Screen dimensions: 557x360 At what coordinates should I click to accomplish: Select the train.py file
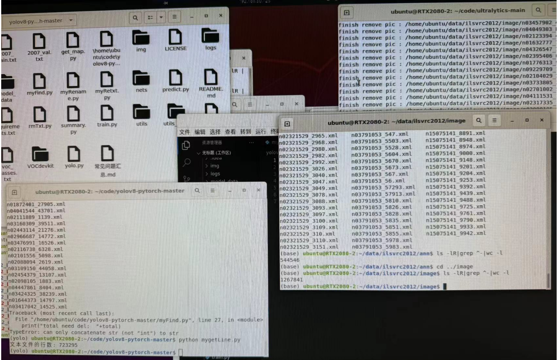coord(107,117)
